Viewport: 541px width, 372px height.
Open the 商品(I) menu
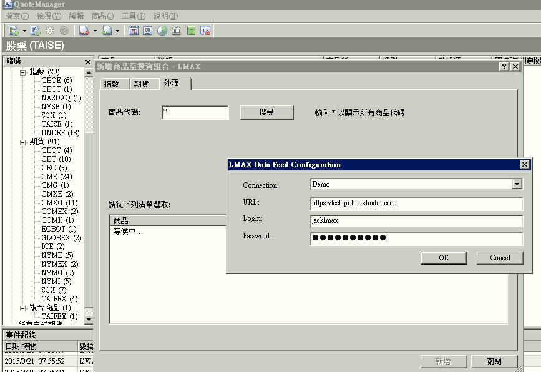coord(102,16)
